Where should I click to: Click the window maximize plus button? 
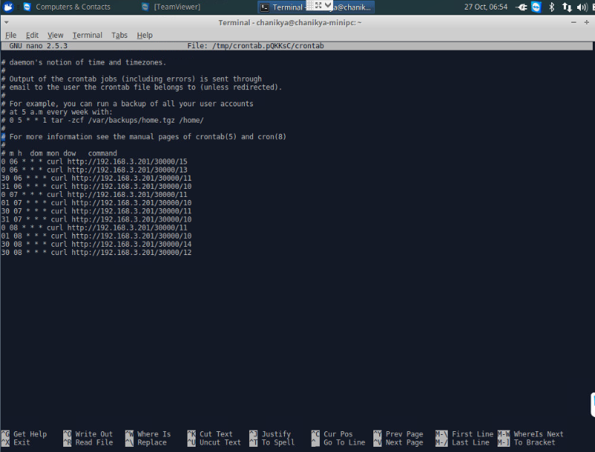(586, 22)
